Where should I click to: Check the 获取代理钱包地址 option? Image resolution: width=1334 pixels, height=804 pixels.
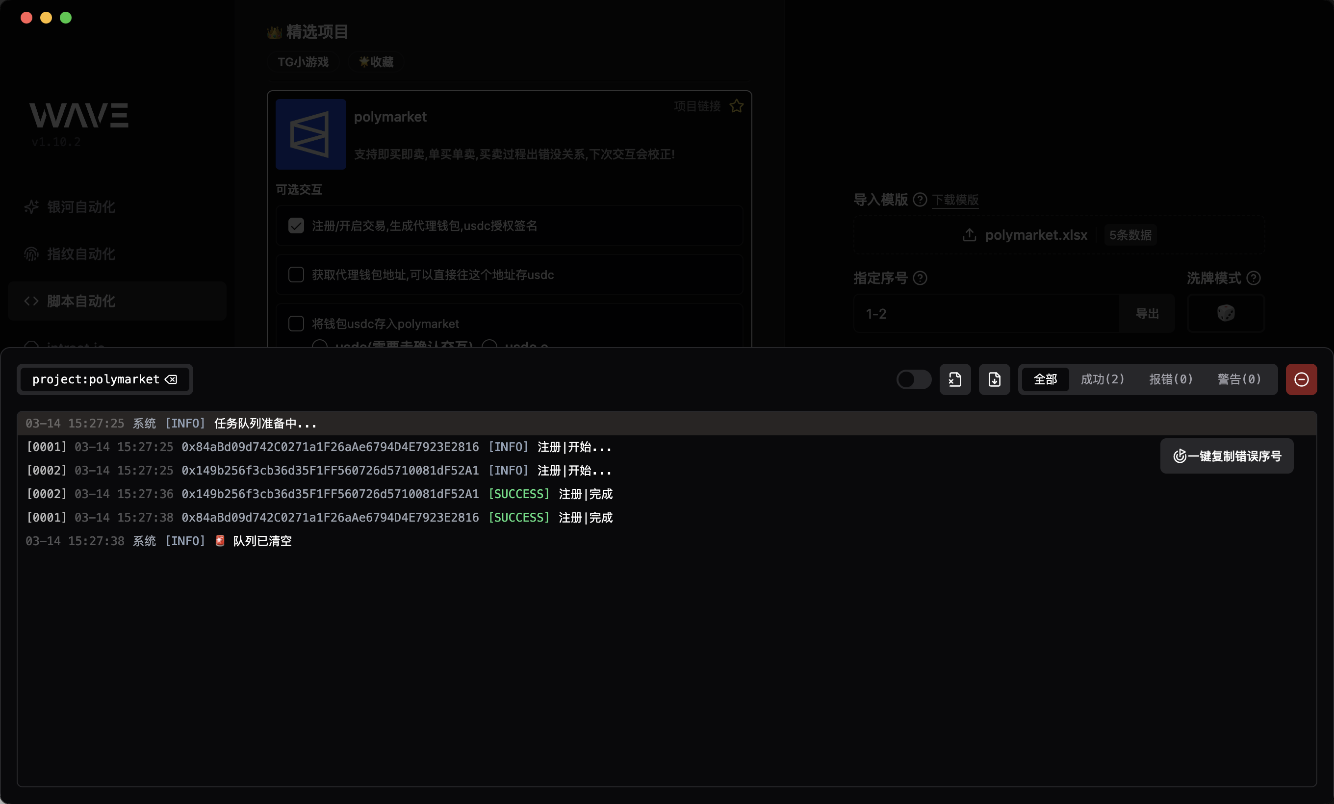296,275
